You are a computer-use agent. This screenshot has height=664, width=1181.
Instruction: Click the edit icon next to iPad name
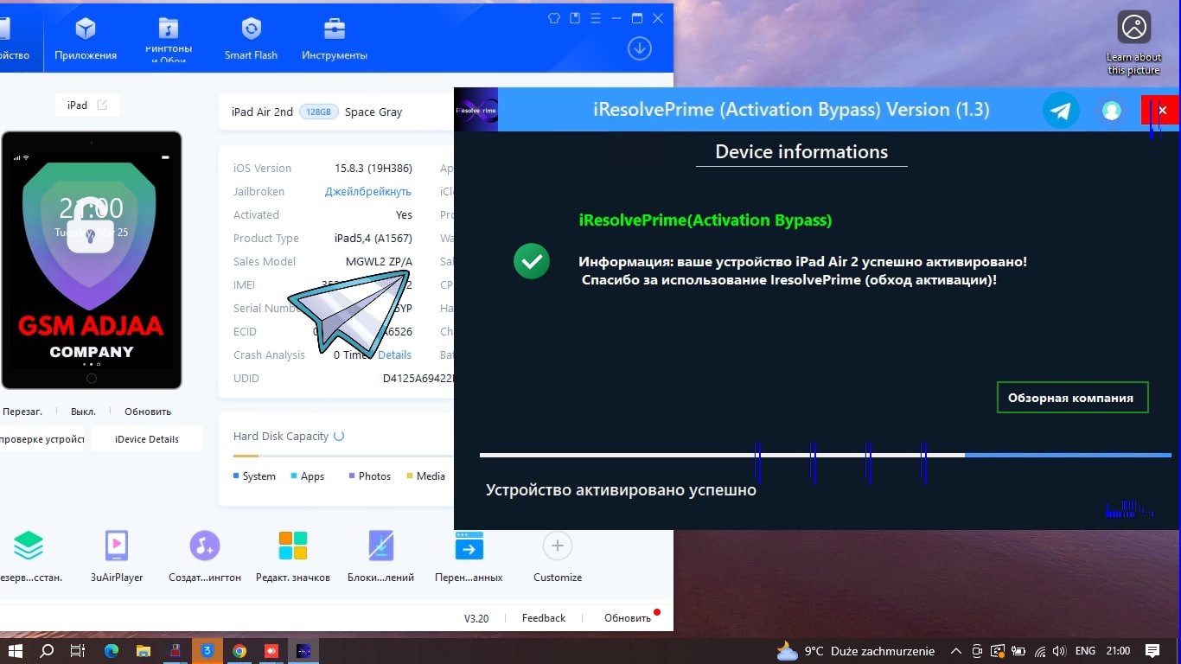[x=102, y=105]
